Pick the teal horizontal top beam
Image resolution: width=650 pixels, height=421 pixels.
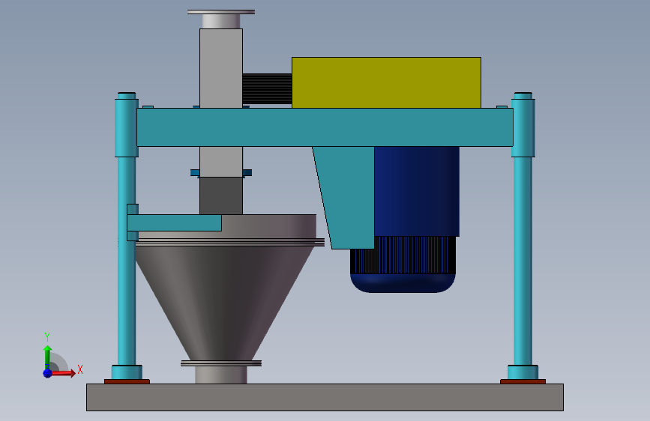click(x=325, y=127)
